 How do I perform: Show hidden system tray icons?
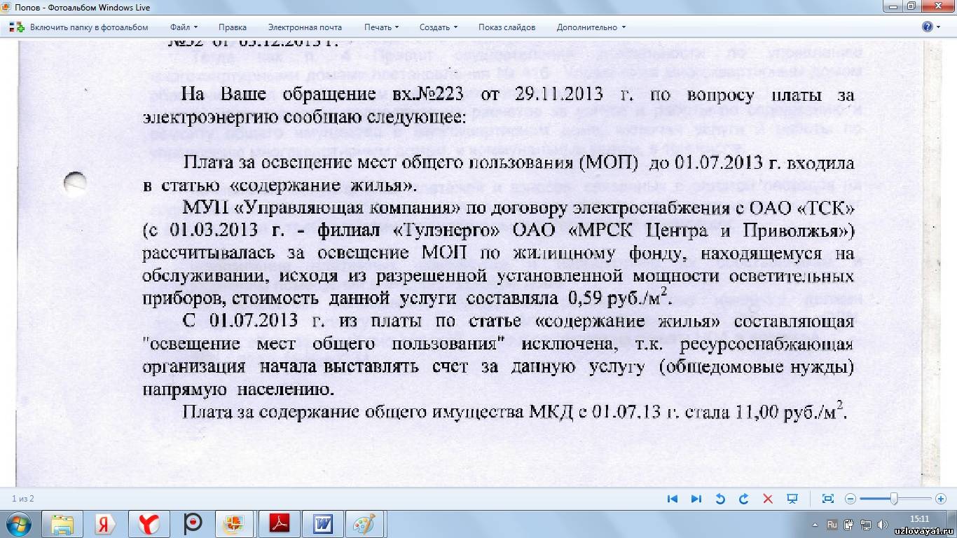[816, 524]
